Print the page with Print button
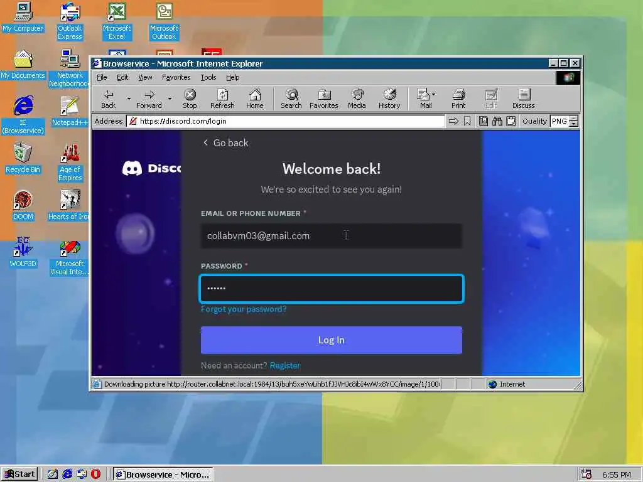 tap(458, 99)
